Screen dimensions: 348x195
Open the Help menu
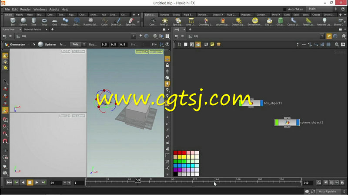click(65, 9)
